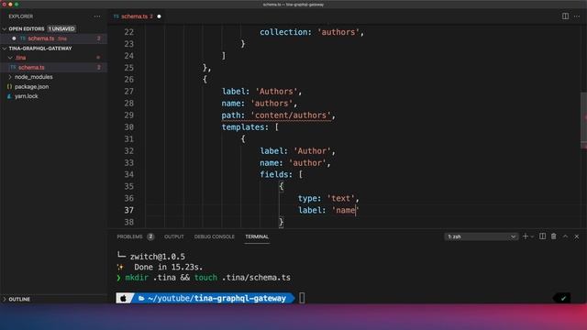Click the green checkmark status in terminal
587x330 pixels.
tap(562, 298)
